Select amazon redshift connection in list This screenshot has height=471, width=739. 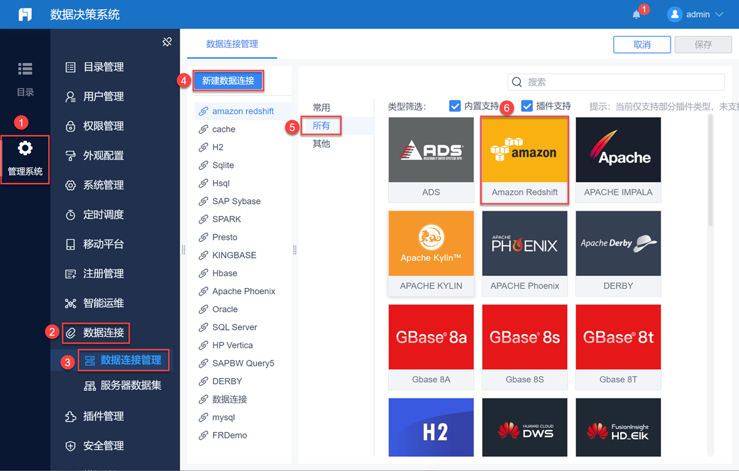243,111
